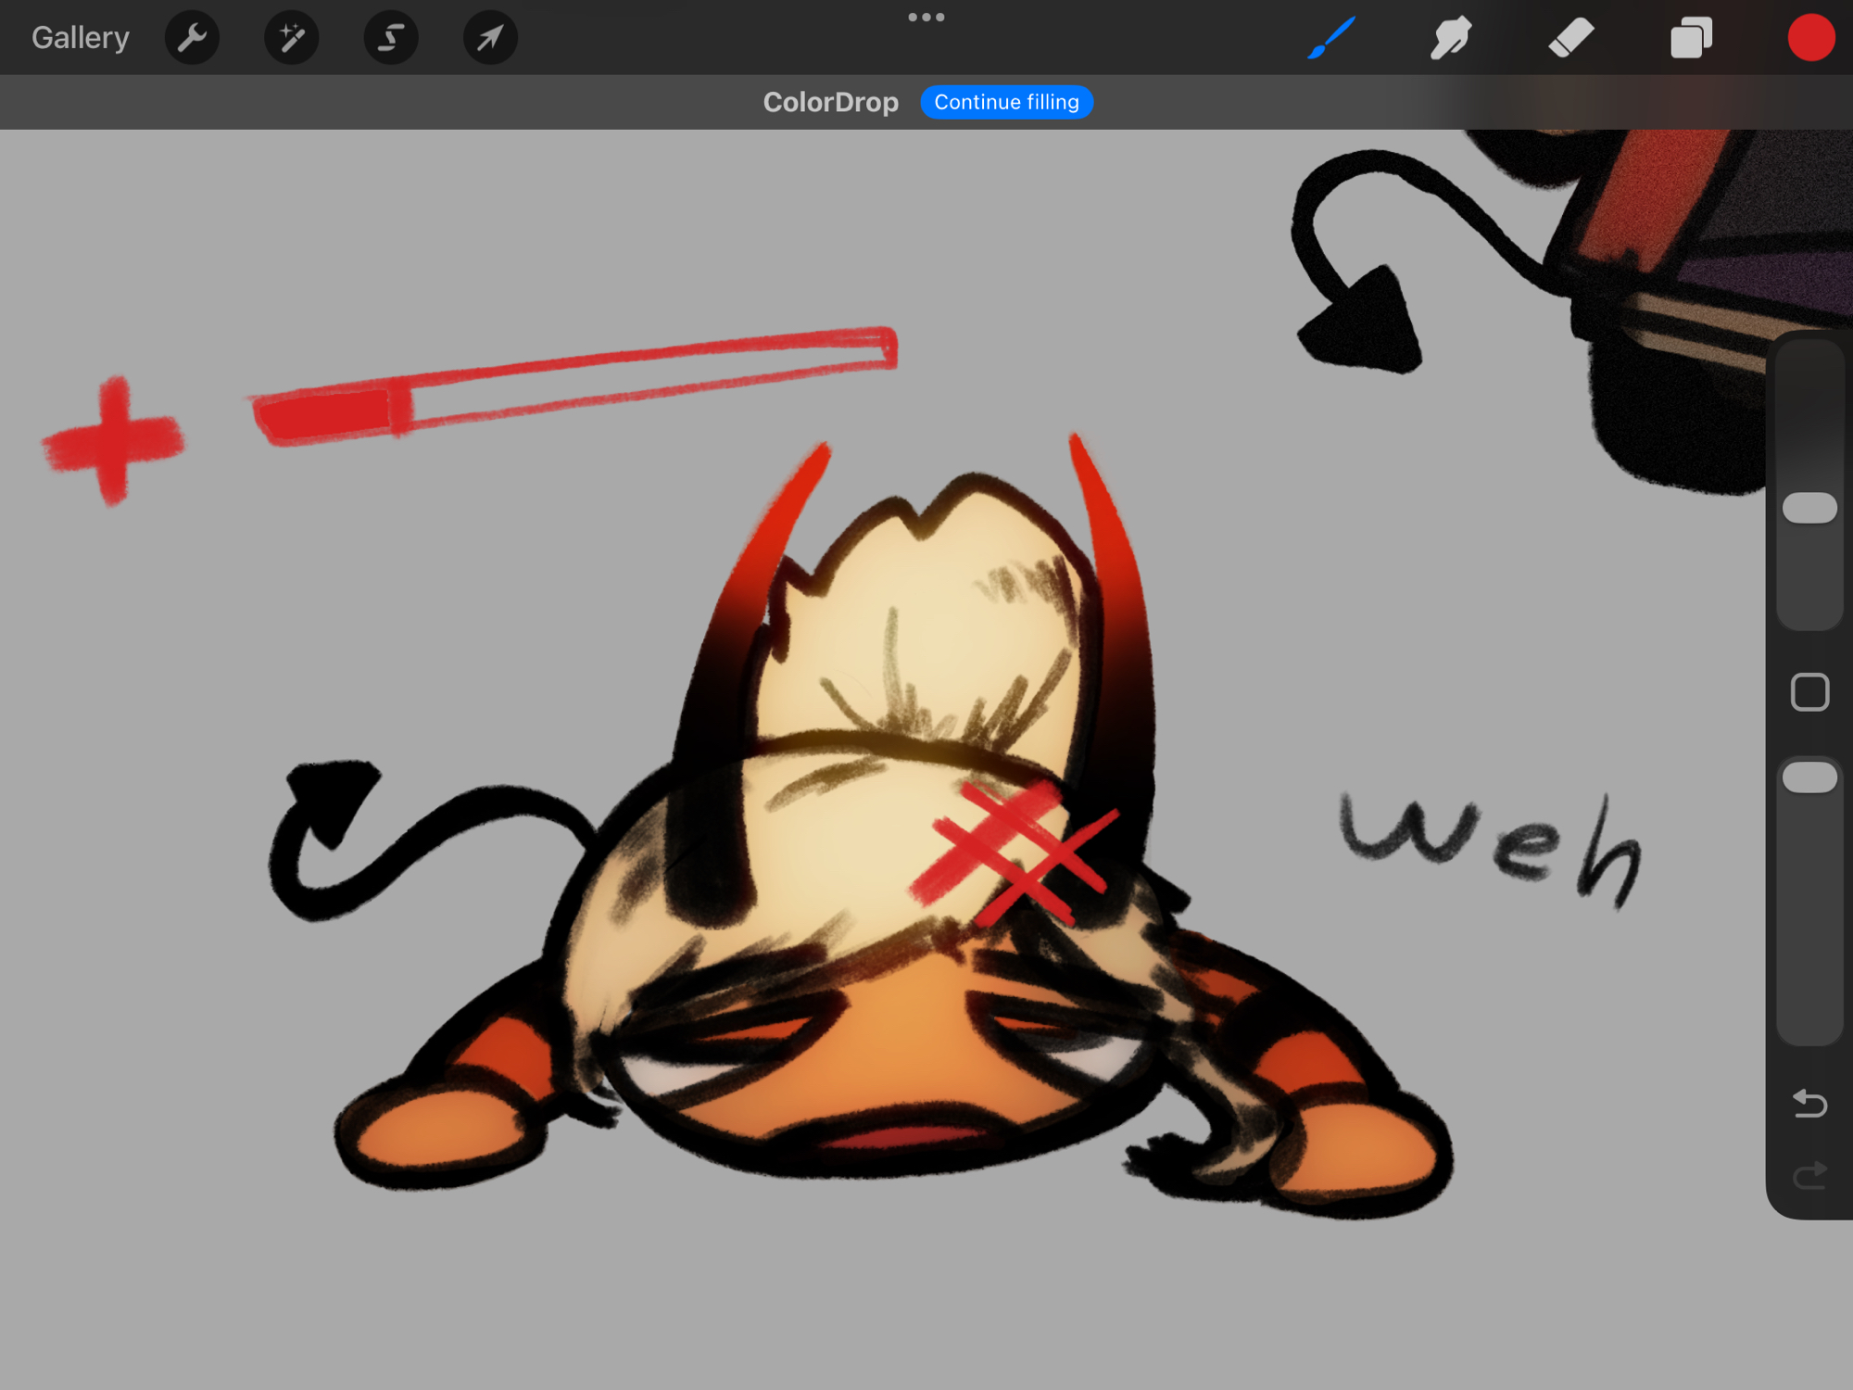Tap the ColorDrop label
The height and width of the screenshot is (1390, 1853).
pyautogui.click(x=830, y=102)
